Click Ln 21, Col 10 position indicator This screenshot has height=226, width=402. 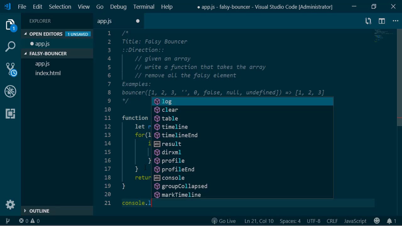(x=259, y=221)
